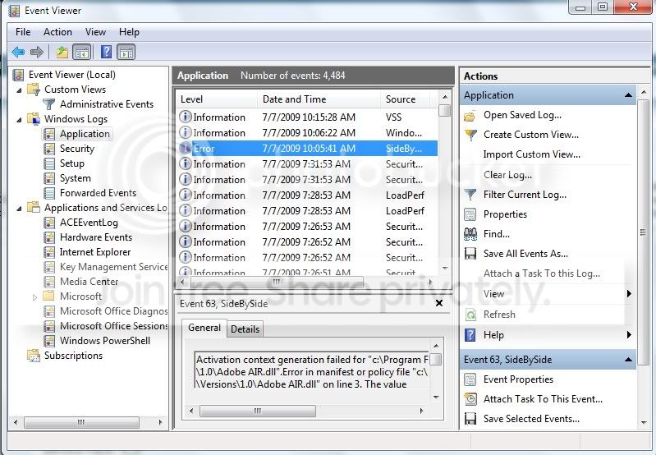Select Event Viewer (Local) root node
656x455 pixels.
tap(72, 75)
